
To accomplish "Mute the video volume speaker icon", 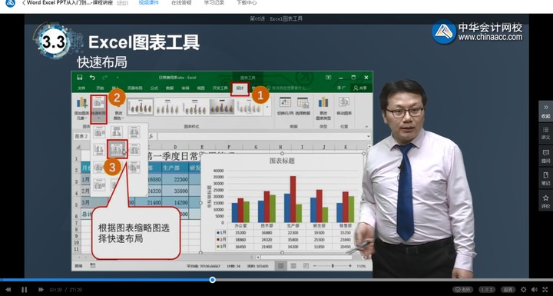I will coord(535,290).
